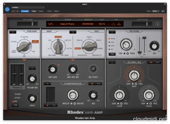The image size is (170, 124).
Task: Toggle the Amp/Mic section power button
Action: tap(73, 32)
